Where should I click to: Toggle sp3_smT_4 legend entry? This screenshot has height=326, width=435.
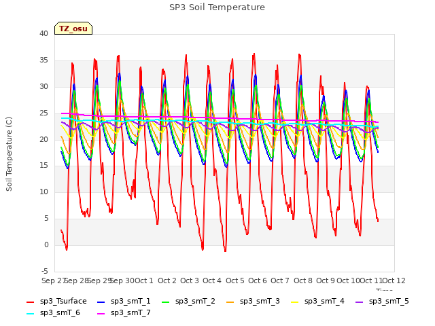tap(317, 302)
